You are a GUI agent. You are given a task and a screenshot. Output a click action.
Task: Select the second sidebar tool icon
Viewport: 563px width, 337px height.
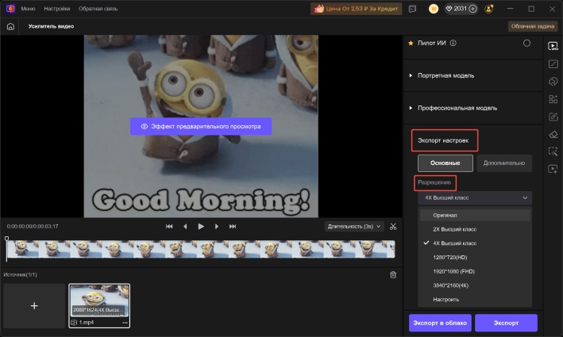click(553, 63)
